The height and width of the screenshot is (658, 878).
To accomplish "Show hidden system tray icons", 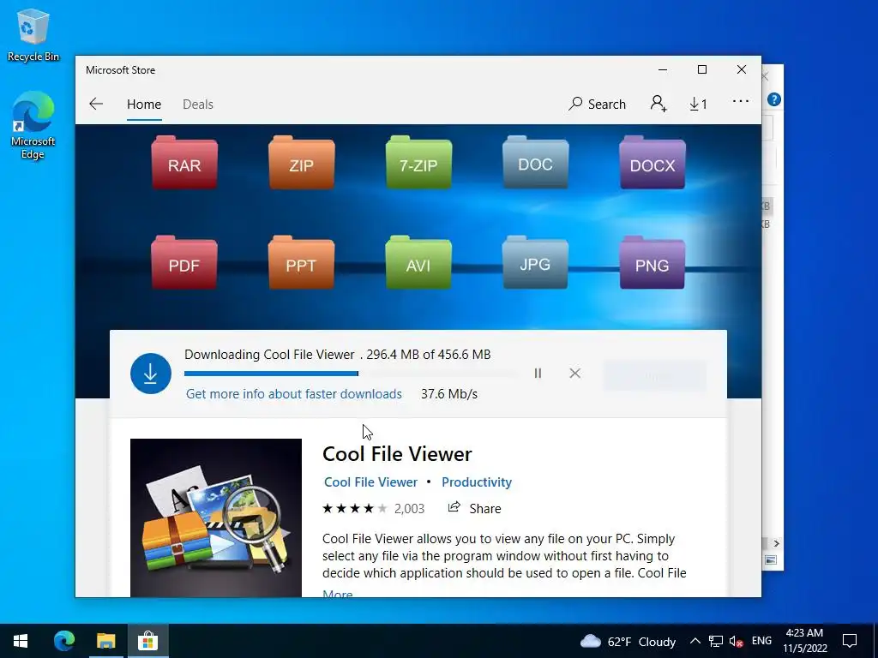I will tap(695, 641).
